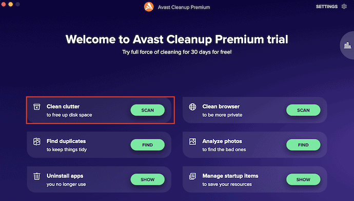Click the Analyze photos picture icon

[192, 142]
